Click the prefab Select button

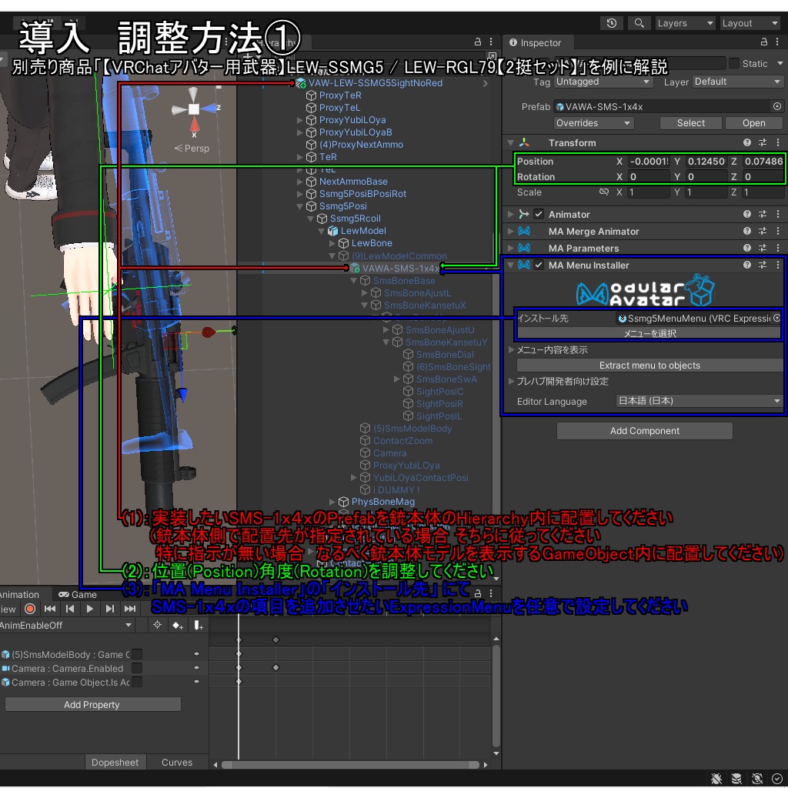pos(690,123)
